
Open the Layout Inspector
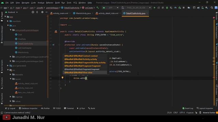[x=205, y=108]
